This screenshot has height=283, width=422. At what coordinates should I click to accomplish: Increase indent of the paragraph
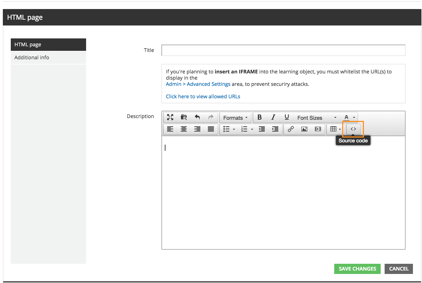275,129
